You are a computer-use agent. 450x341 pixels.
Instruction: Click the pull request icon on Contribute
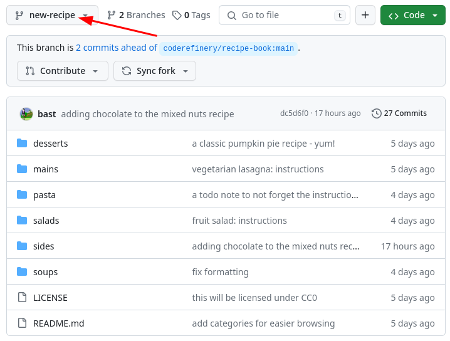click(30, 71)
